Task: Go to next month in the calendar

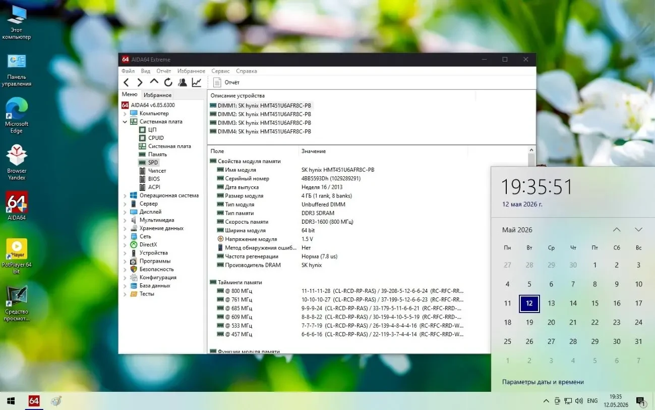Action: coord(638,230)
